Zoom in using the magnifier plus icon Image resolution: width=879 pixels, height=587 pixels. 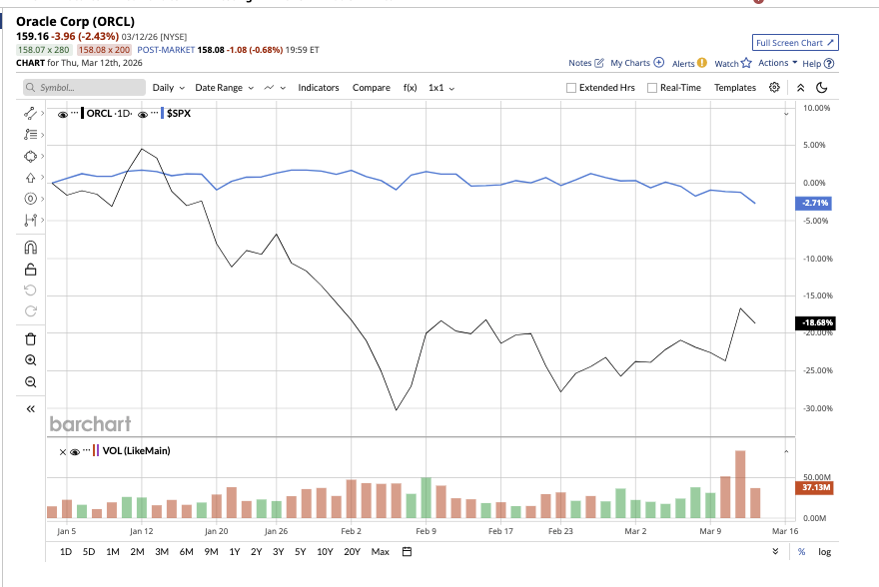pos(30,360)
